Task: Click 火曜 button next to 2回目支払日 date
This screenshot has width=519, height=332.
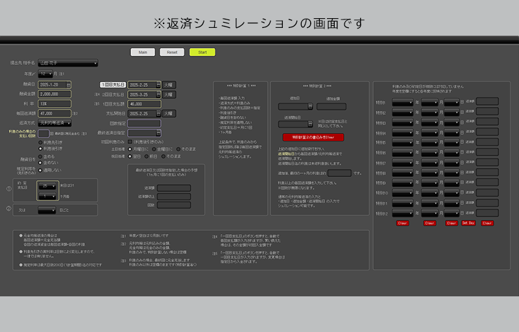Action: [x=169, y=95]
